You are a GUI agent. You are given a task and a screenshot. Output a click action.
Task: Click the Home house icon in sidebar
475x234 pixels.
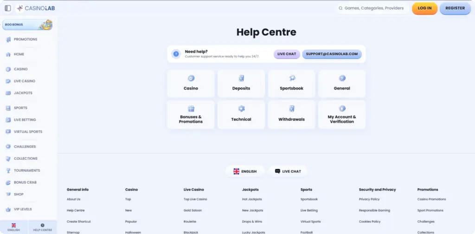[8, 54]
